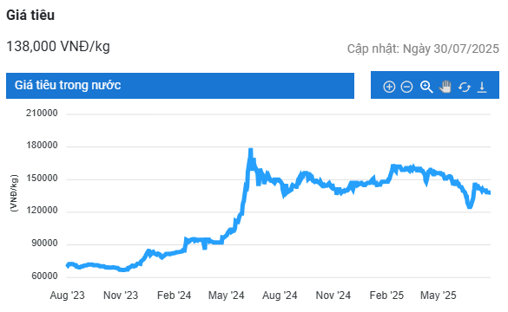Select the magnifier selection zoom tool

[x=426, y=87]
